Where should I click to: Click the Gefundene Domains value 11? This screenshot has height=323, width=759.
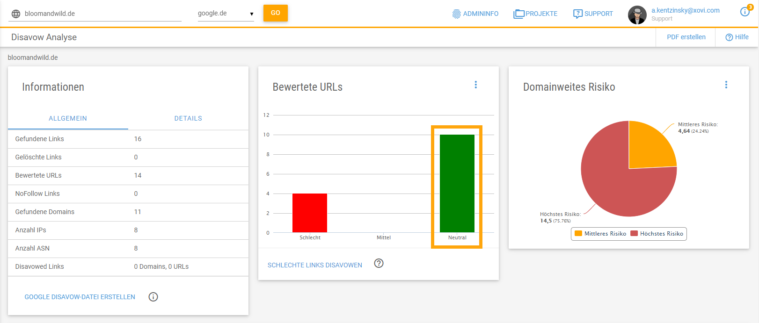tap(138, 212)
